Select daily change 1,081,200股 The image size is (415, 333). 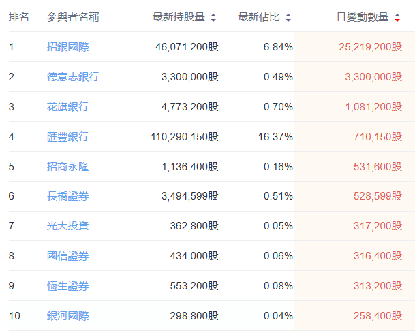373,107
